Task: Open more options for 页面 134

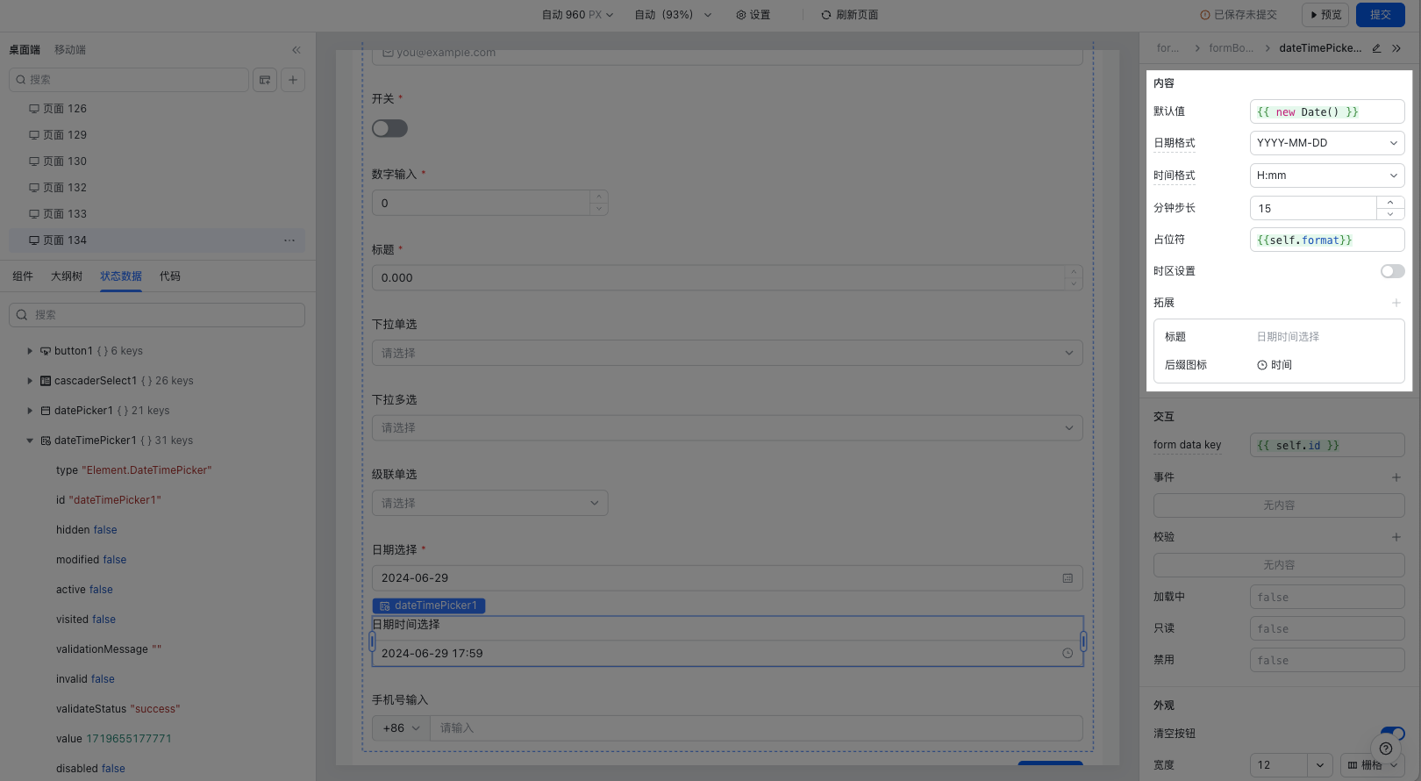Action: [x=289, y=240]
